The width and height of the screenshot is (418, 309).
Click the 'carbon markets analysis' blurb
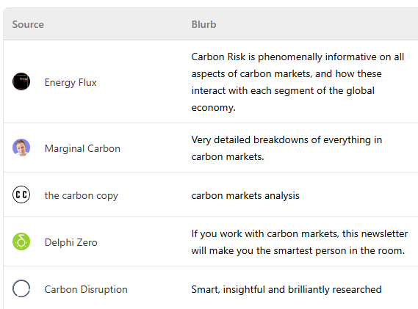point(245,196)
